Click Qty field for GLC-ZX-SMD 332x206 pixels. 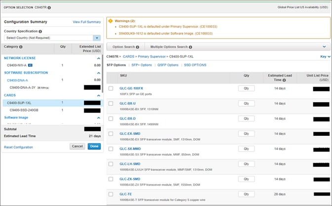click(247, 179)
